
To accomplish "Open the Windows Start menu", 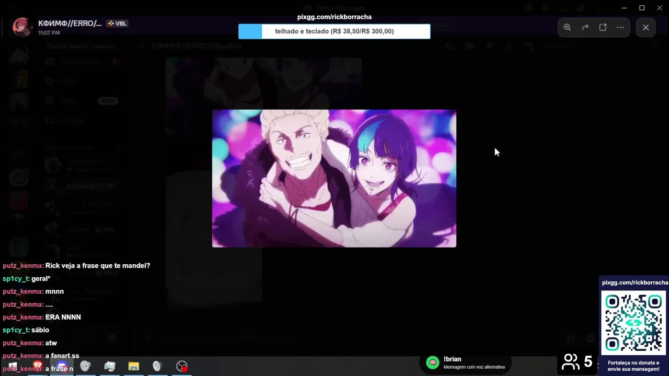I will [x=13, y=366].
